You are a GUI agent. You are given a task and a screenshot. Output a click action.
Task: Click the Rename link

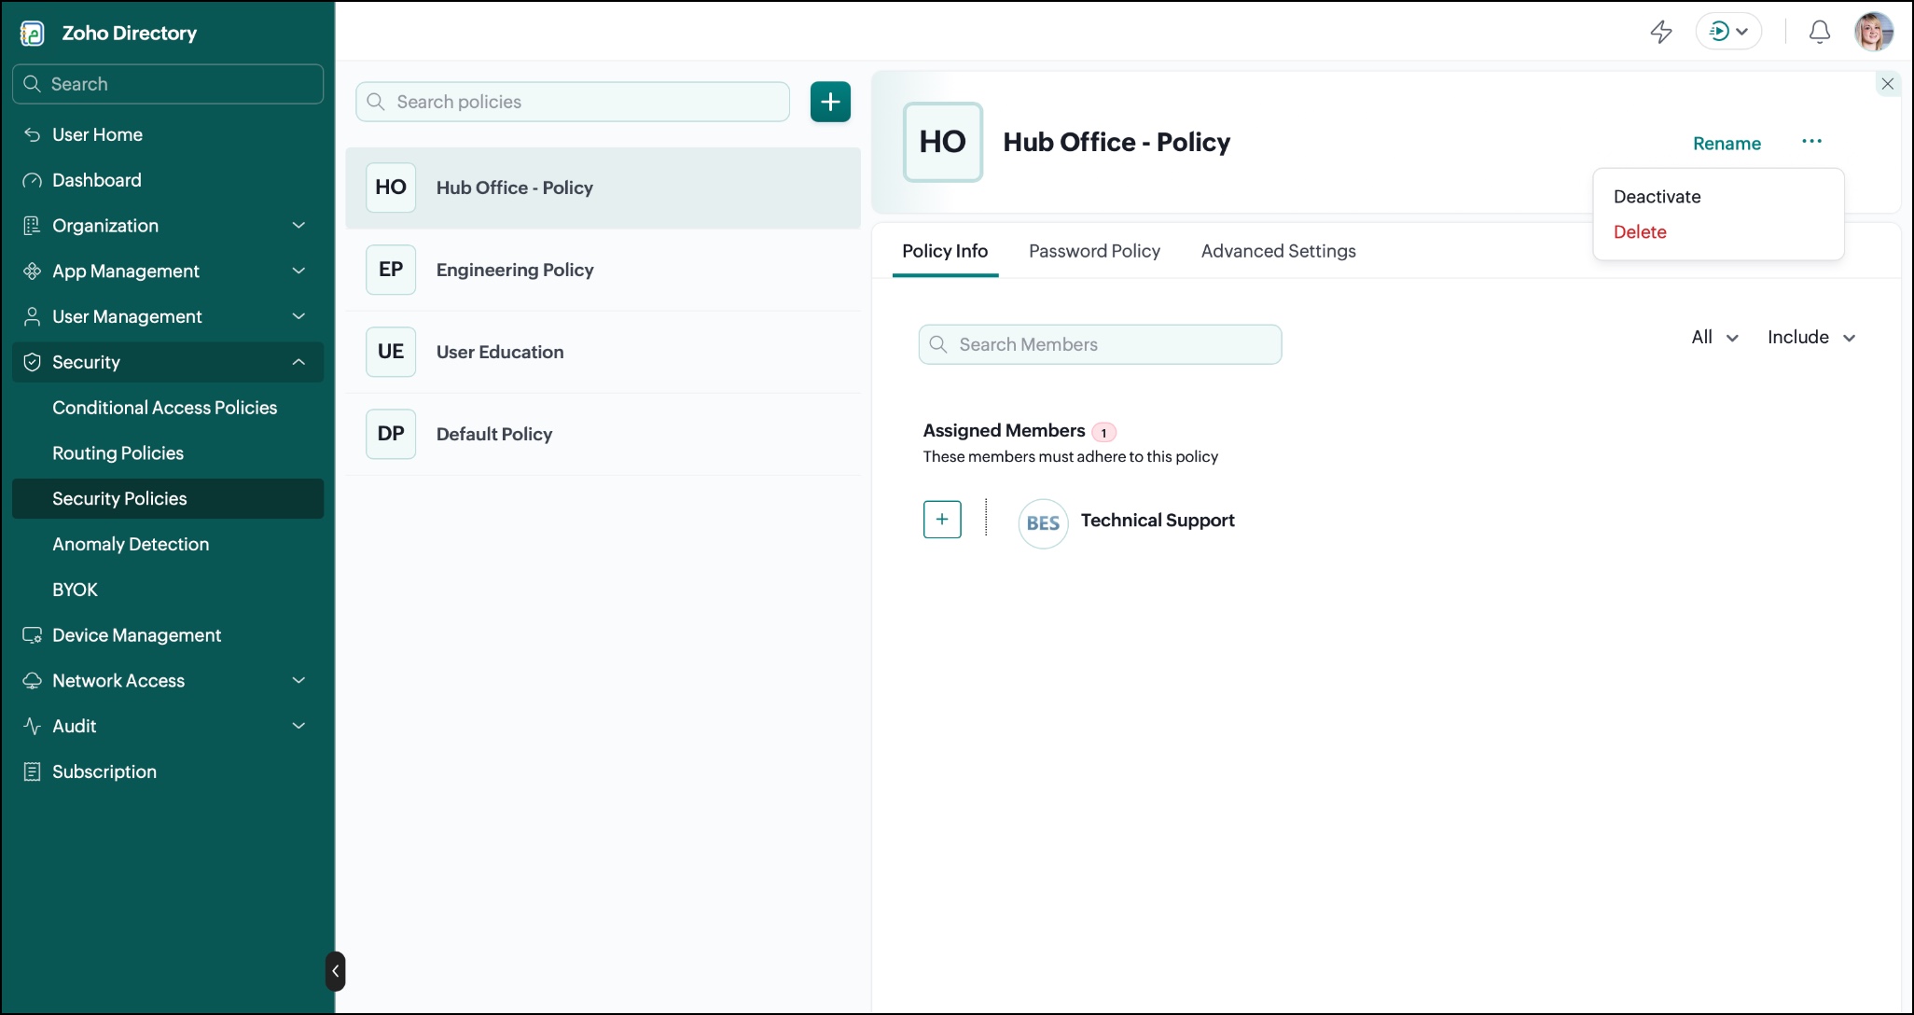(x=1727, y=144)
